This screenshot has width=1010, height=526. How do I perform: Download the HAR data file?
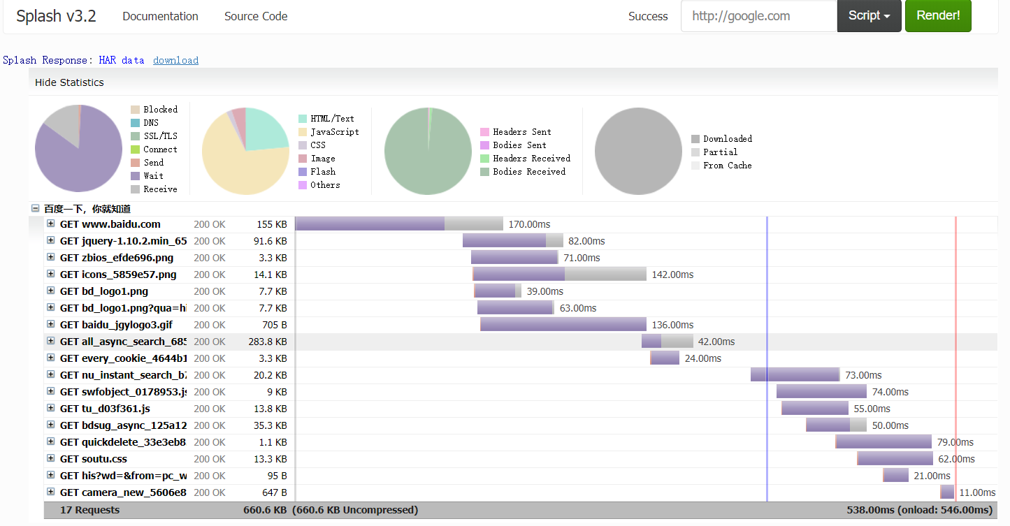coord(175,60)
